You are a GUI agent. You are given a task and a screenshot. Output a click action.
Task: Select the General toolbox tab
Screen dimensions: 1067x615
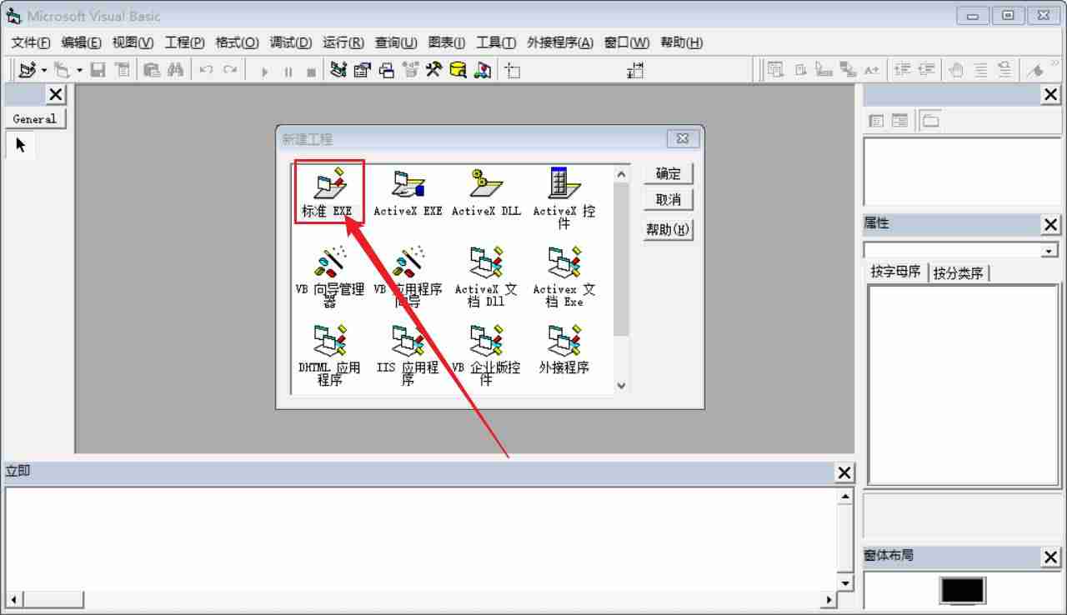tap(34, 119)
